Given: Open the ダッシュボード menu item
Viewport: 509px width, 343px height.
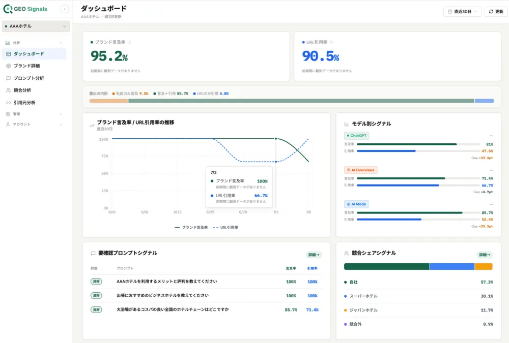Looking at the screenshot, I should tap(34, 54).
